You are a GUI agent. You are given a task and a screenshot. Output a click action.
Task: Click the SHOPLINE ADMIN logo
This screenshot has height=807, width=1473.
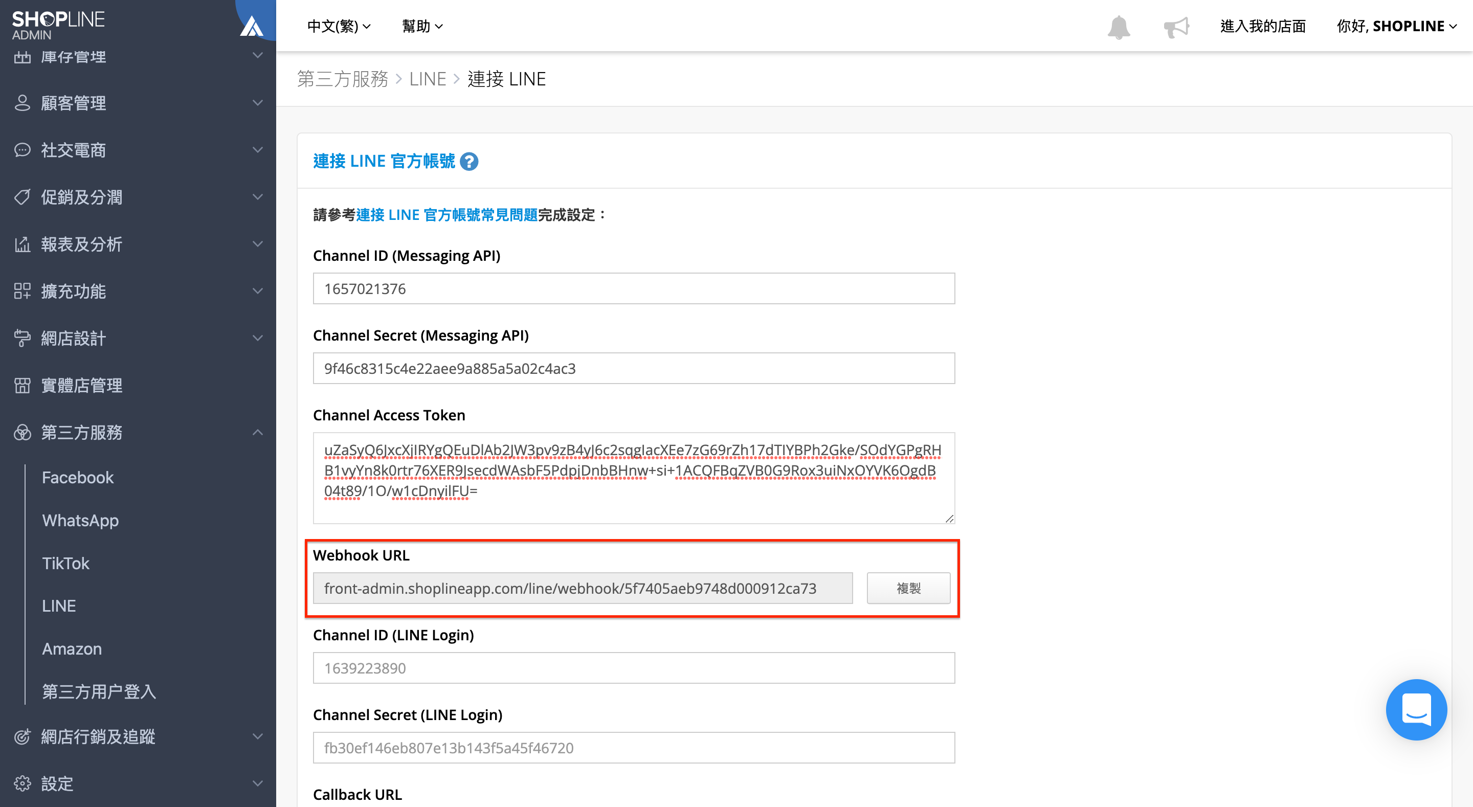[x=58, y=25]
